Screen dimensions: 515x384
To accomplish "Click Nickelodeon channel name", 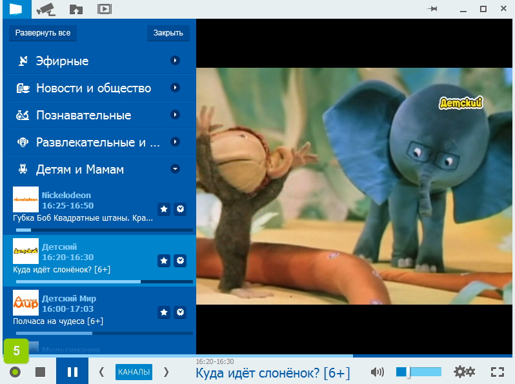I will 66,195.
